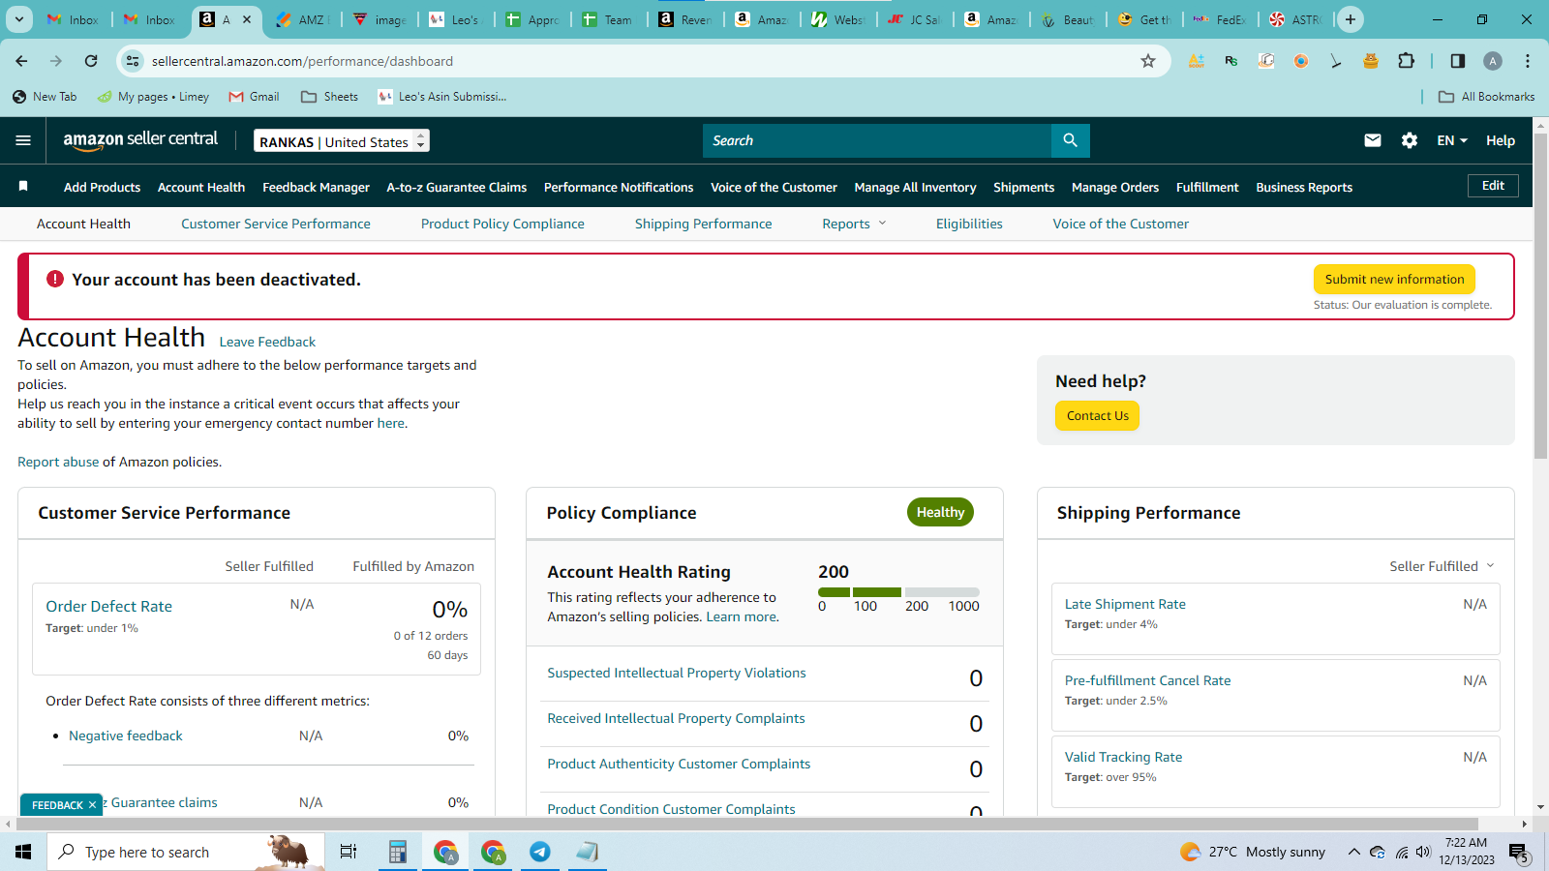Open the Windows notification center
This screenshot has height=871, width=1549.
click(x=1518, y=852)
